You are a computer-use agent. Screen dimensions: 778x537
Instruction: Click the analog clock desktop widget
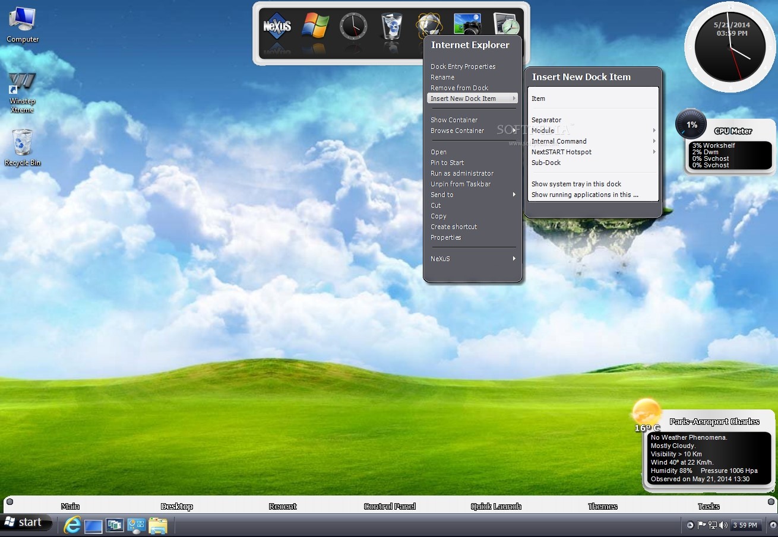730,46
